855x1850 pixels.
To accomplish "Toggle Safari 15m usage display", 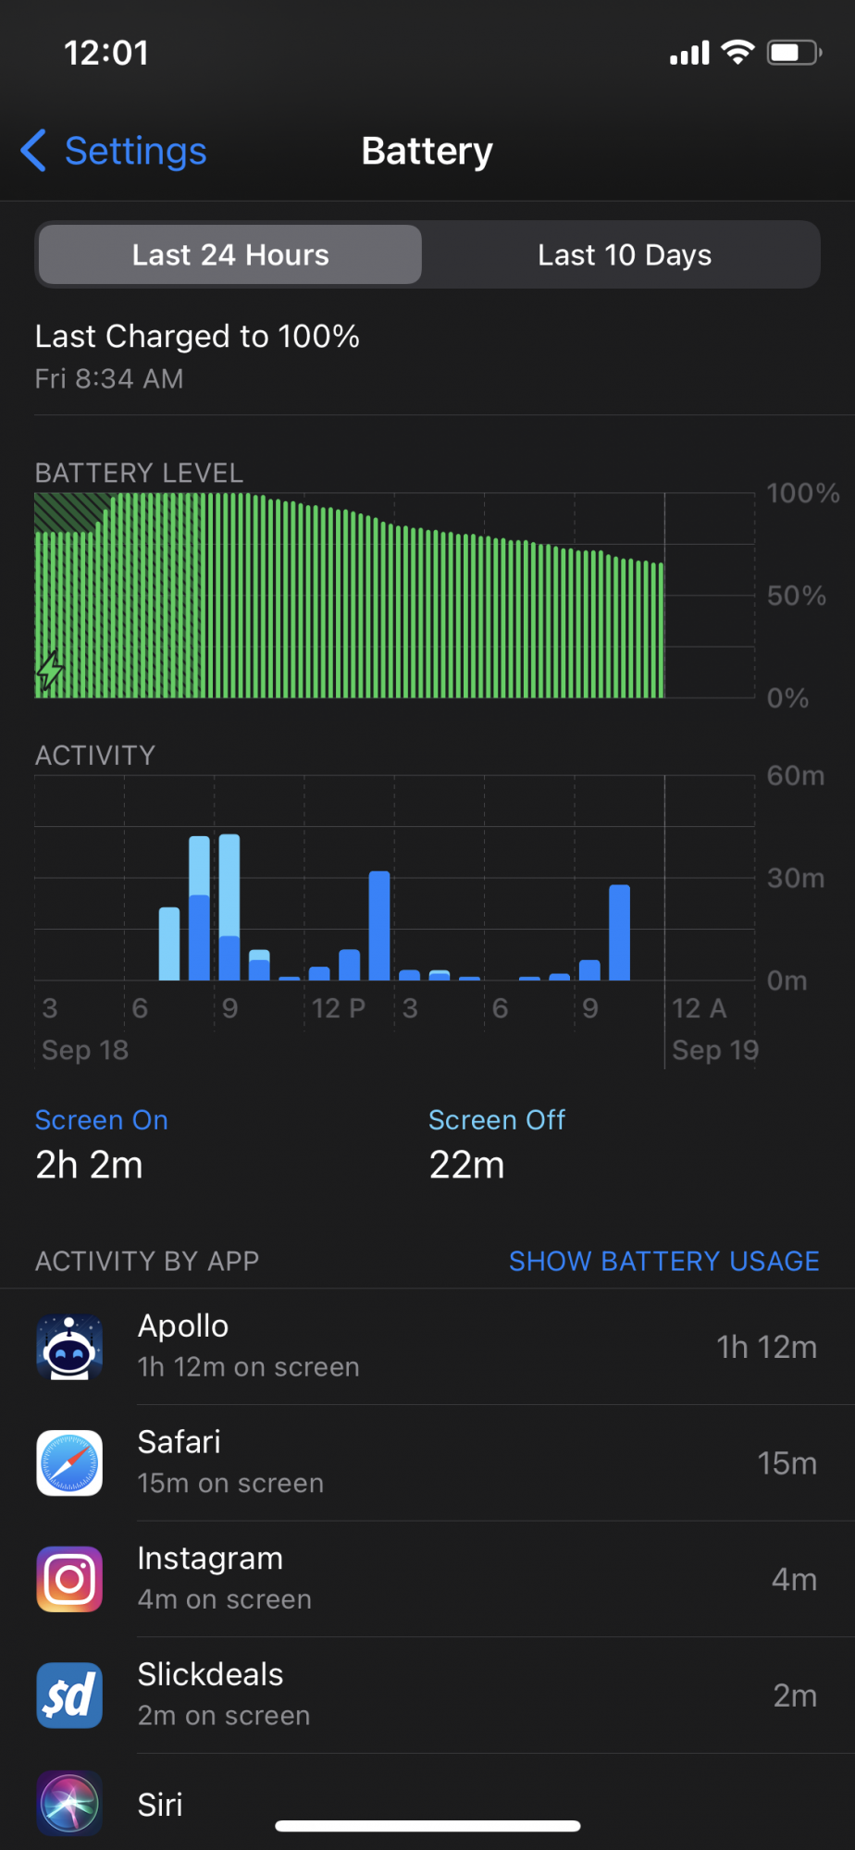I will point(787,1463).
